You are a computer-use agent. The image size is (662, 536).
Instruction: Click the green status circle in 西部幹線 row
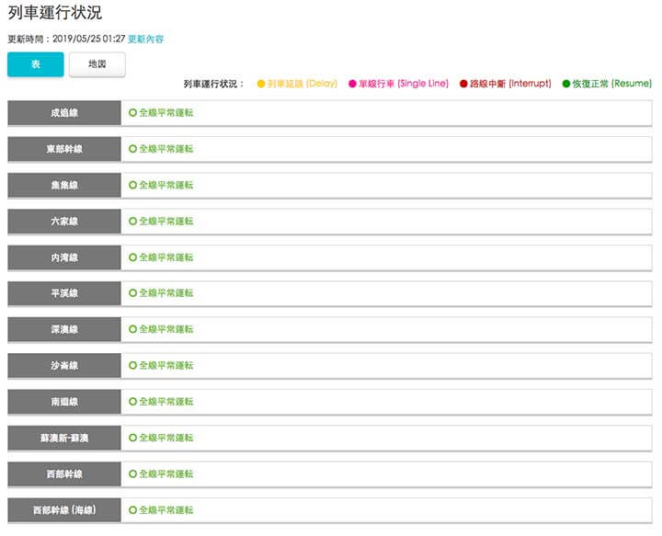pos(132,474)
